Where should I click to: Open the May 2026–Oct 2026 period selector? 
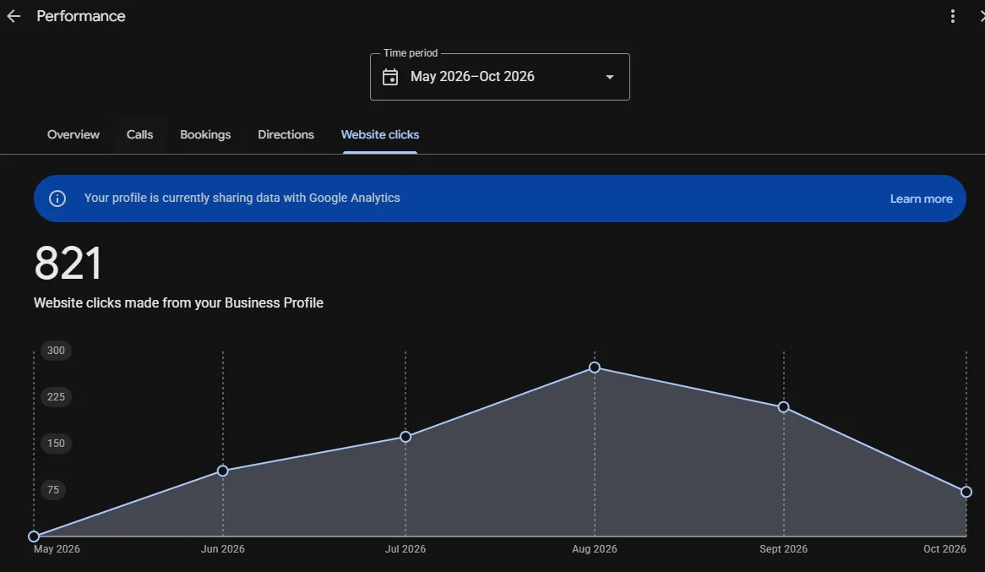(x=499, y=77)
